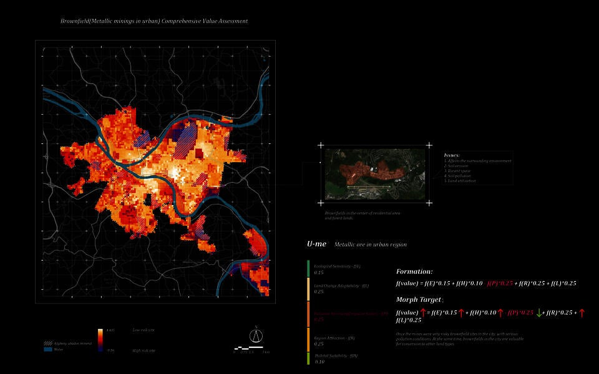Click the 'Ecological Sensitivity - f(E)' label
599x374 pixels.
point(337,266)
